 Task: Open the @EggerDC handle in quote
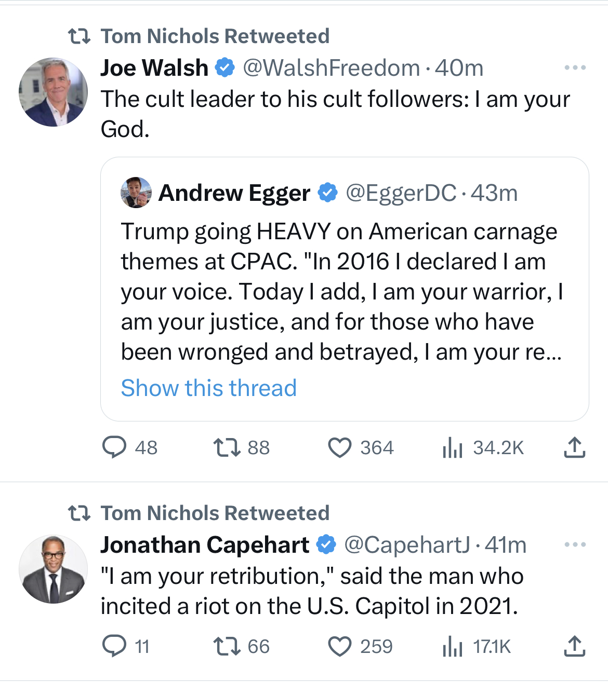click(401, 193)
